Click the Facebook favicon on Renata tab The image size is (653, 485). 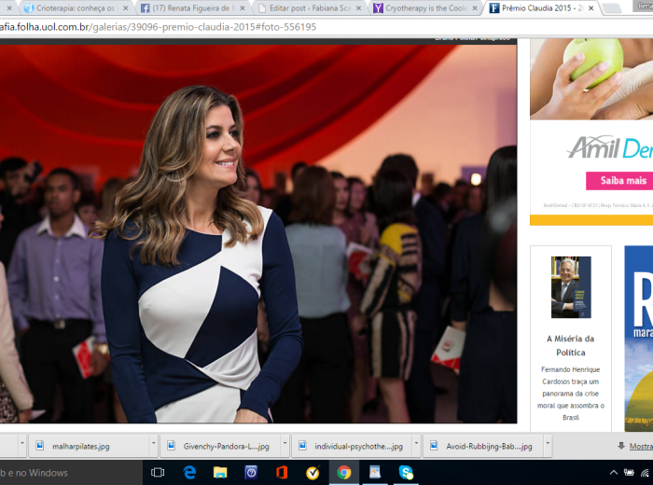[145, 7]
